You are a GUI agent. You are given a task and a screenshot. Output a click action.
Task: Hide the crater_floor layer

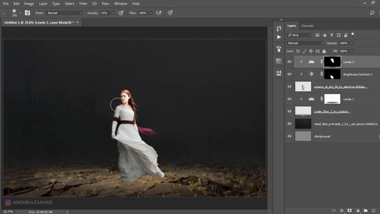pyautogui.click(x=289, y=111)
